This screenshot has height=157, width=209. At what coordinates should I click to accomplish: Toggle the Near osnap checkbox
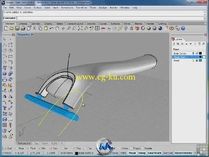click(17, 148)
